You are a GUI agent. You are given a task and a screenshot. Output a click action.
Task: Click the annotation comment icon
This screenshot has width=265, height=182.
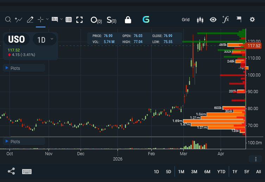coord(55,19)
